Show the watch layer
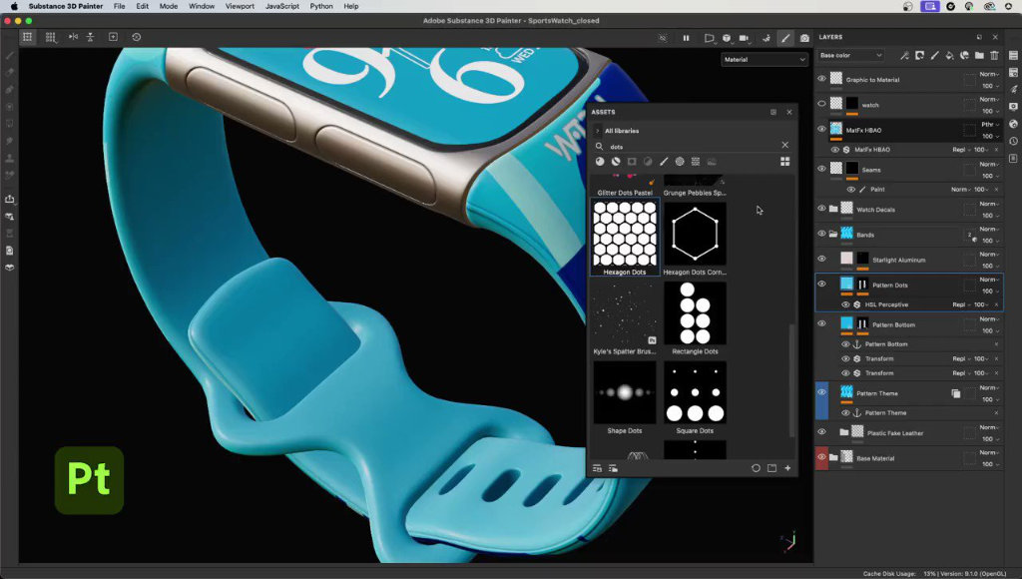 822,104
